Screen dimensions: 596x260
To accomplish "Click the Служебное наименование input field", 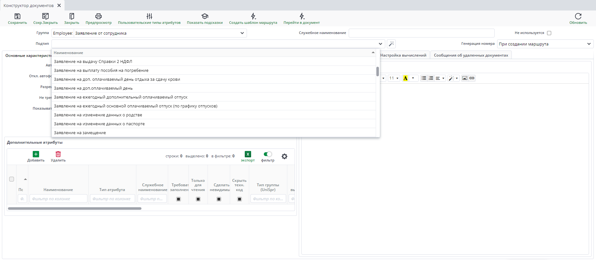I will tap(421, 33).
